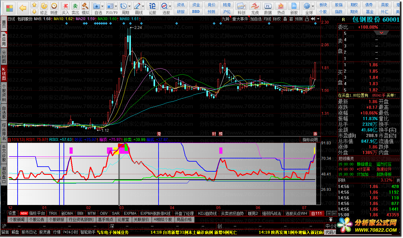This screenshot has height=238, width=403.
Task: Expand the 全球 dropdown arrow
Action: [313, 6]
